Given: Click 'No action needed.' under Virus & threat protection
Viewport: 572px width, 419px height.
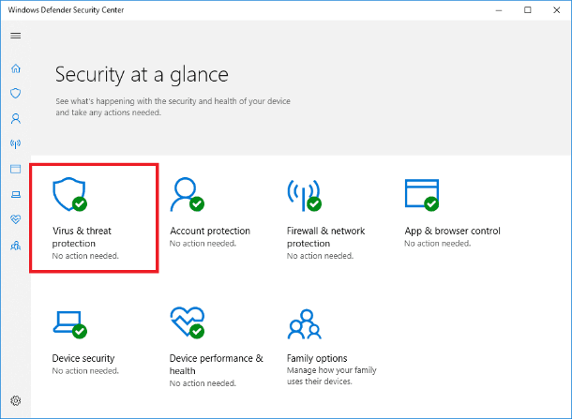Looking at the screenshot, I should click(85, 256).
